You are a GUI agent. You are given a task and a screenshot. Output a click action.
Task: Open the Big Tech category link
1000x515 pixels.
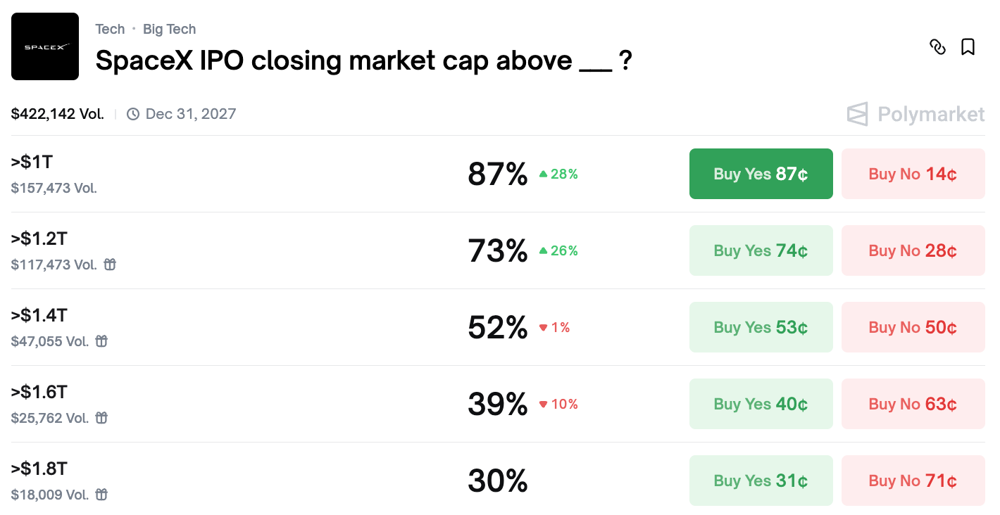coord(169,29)
